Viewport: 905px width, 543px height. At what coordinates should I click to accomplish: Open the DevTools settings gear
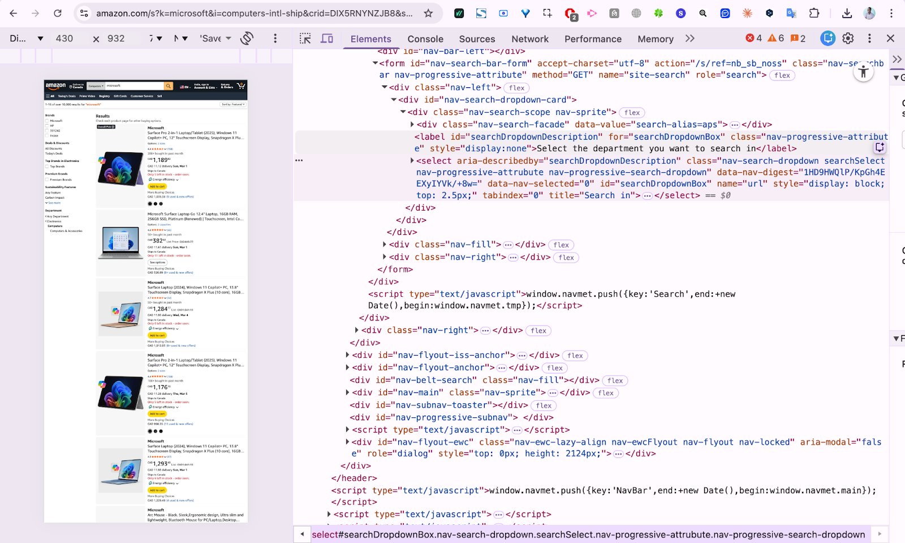pyautogui.click(x=847, y=39)
